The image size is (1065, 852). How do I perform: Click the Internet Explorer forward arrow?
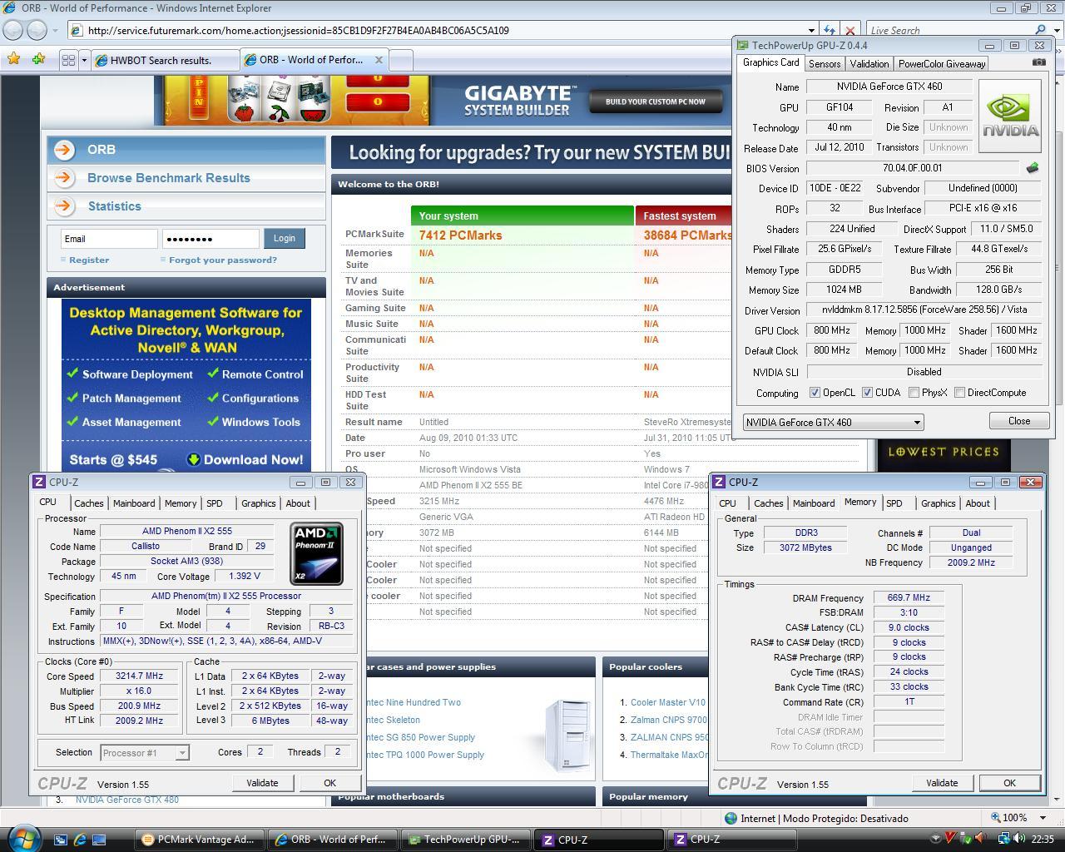tap(37, 30)
